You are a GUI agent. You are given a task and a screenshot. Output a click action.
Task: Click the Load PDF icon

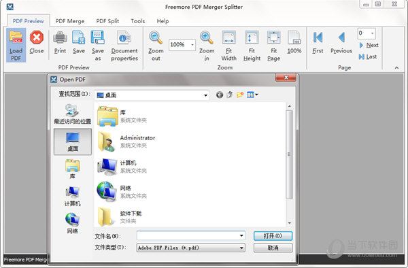pos(16,45)
